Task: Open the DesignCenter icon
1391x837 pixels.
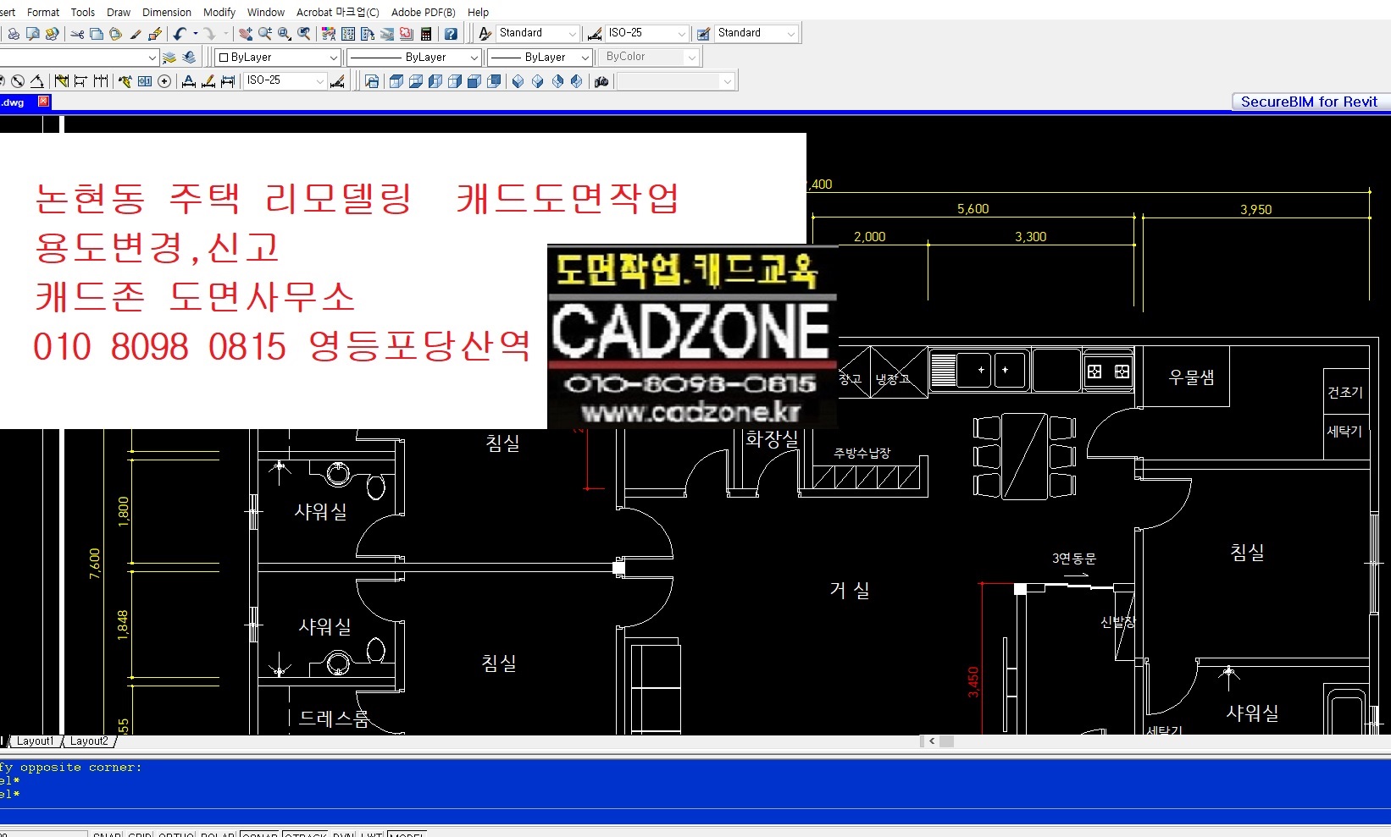Action: pyautogui.click(x=348, y=34)
